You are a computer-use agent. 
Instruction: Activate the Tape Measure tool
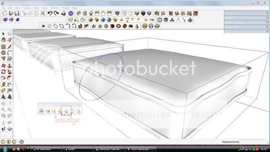pos(3,84)
